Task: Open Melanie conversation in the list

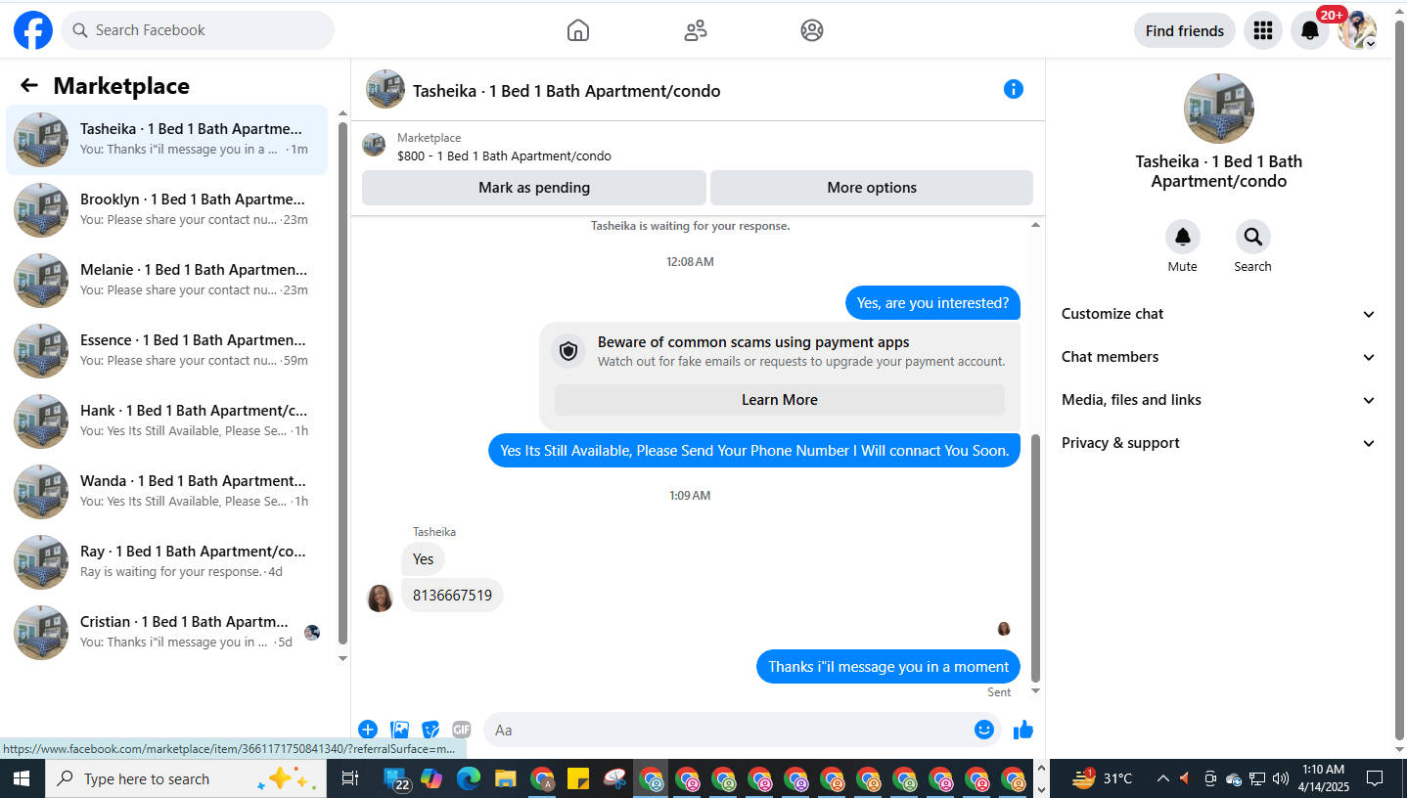Action: click(x=167, y=281)
